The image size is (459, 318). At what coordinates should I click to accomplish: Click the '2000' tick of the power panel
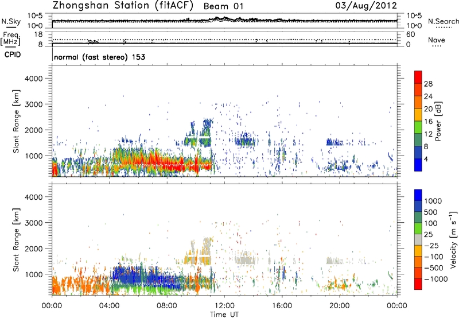tap(34, 130)
